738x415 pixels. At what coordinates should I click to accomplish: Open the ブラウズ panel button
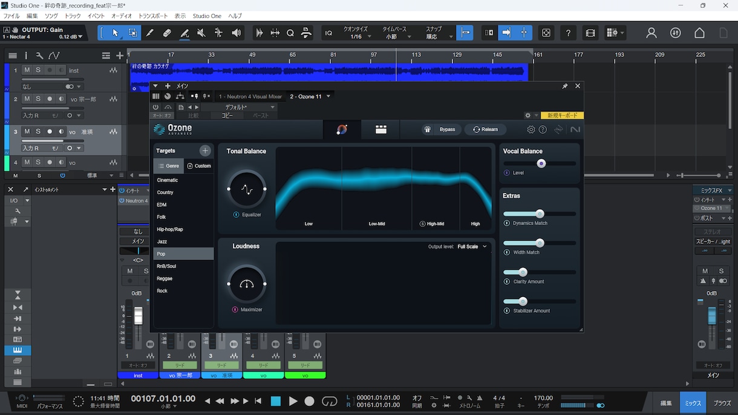[722, 403]
